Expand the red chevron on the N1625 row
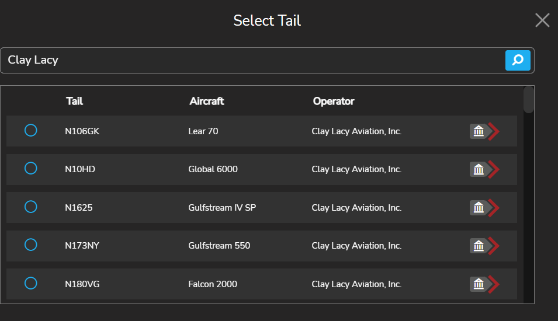This screenshot has height=321, width=558. click(x=494, y=207)
